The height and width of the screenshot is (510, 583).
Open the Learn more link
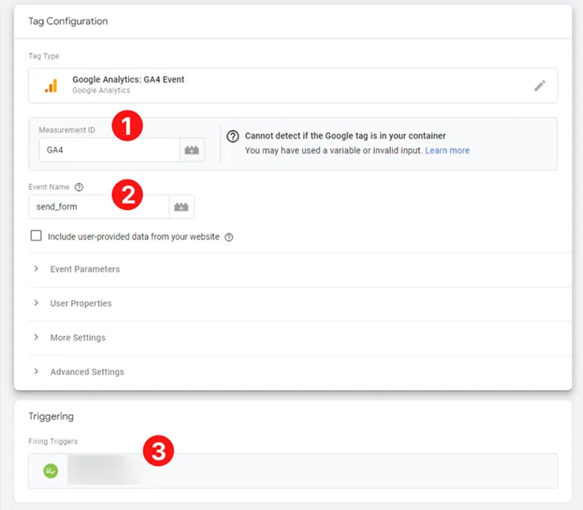(x=447, y=150)
